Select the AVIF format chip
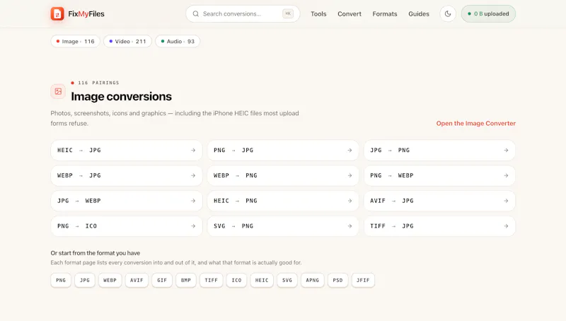 pos(137,280)
